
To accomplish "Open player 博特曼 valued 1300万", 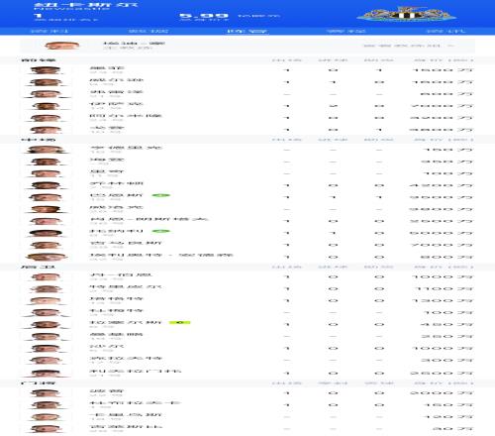I will click(x=116, y=298).
